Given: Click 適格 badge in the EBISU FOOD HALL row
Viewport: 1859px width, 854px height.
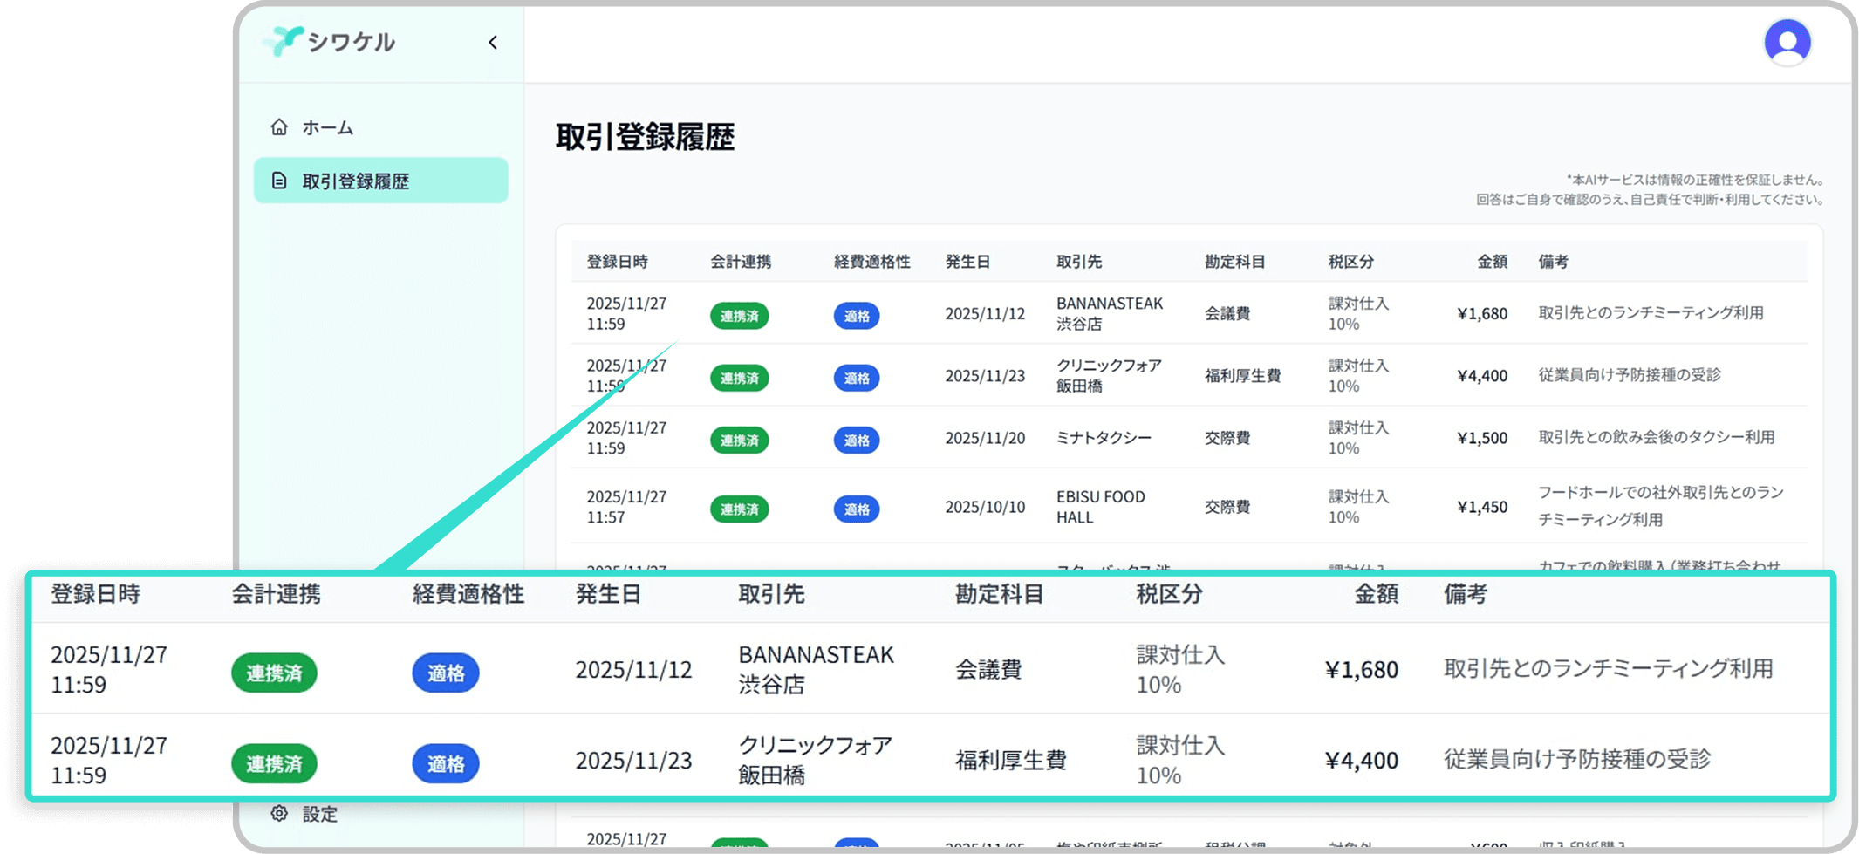Looking at the screenshot, I should pos(856,509).
